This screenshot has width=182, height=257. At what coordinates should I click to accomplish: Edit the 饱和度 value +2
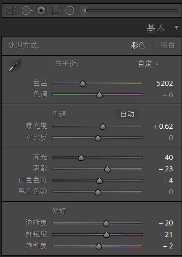point(168,246)
